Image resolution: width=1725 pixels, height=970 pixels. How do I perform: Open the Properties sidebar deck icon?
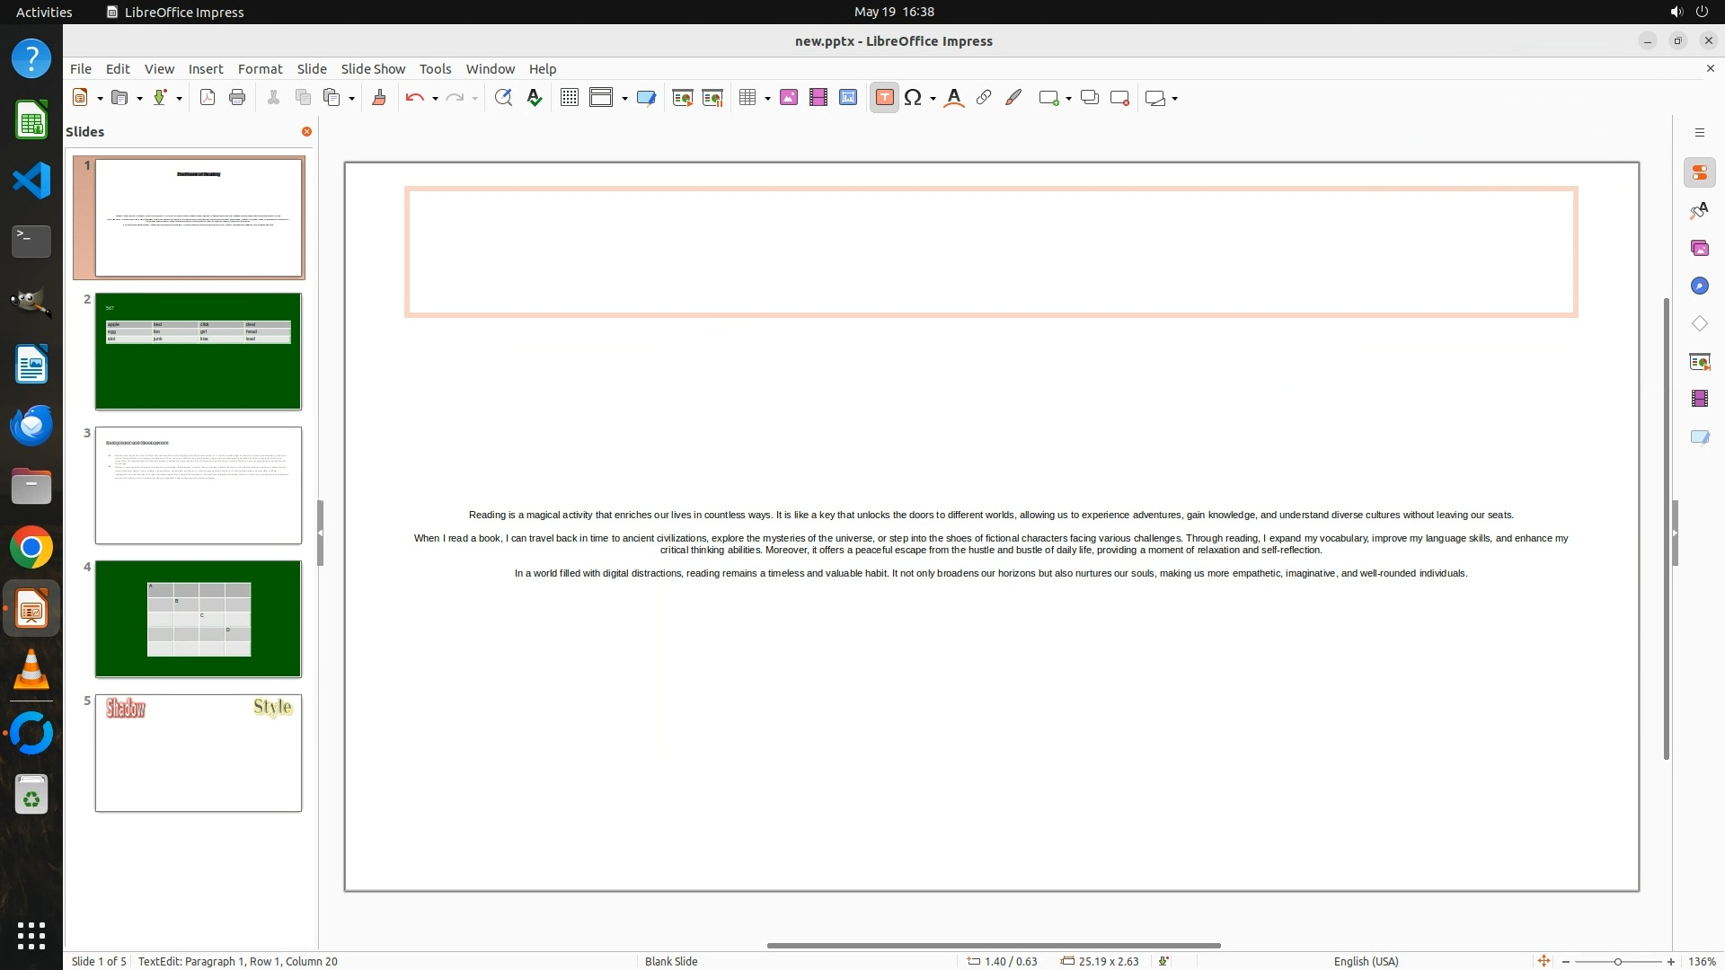tap(1699, 173)
